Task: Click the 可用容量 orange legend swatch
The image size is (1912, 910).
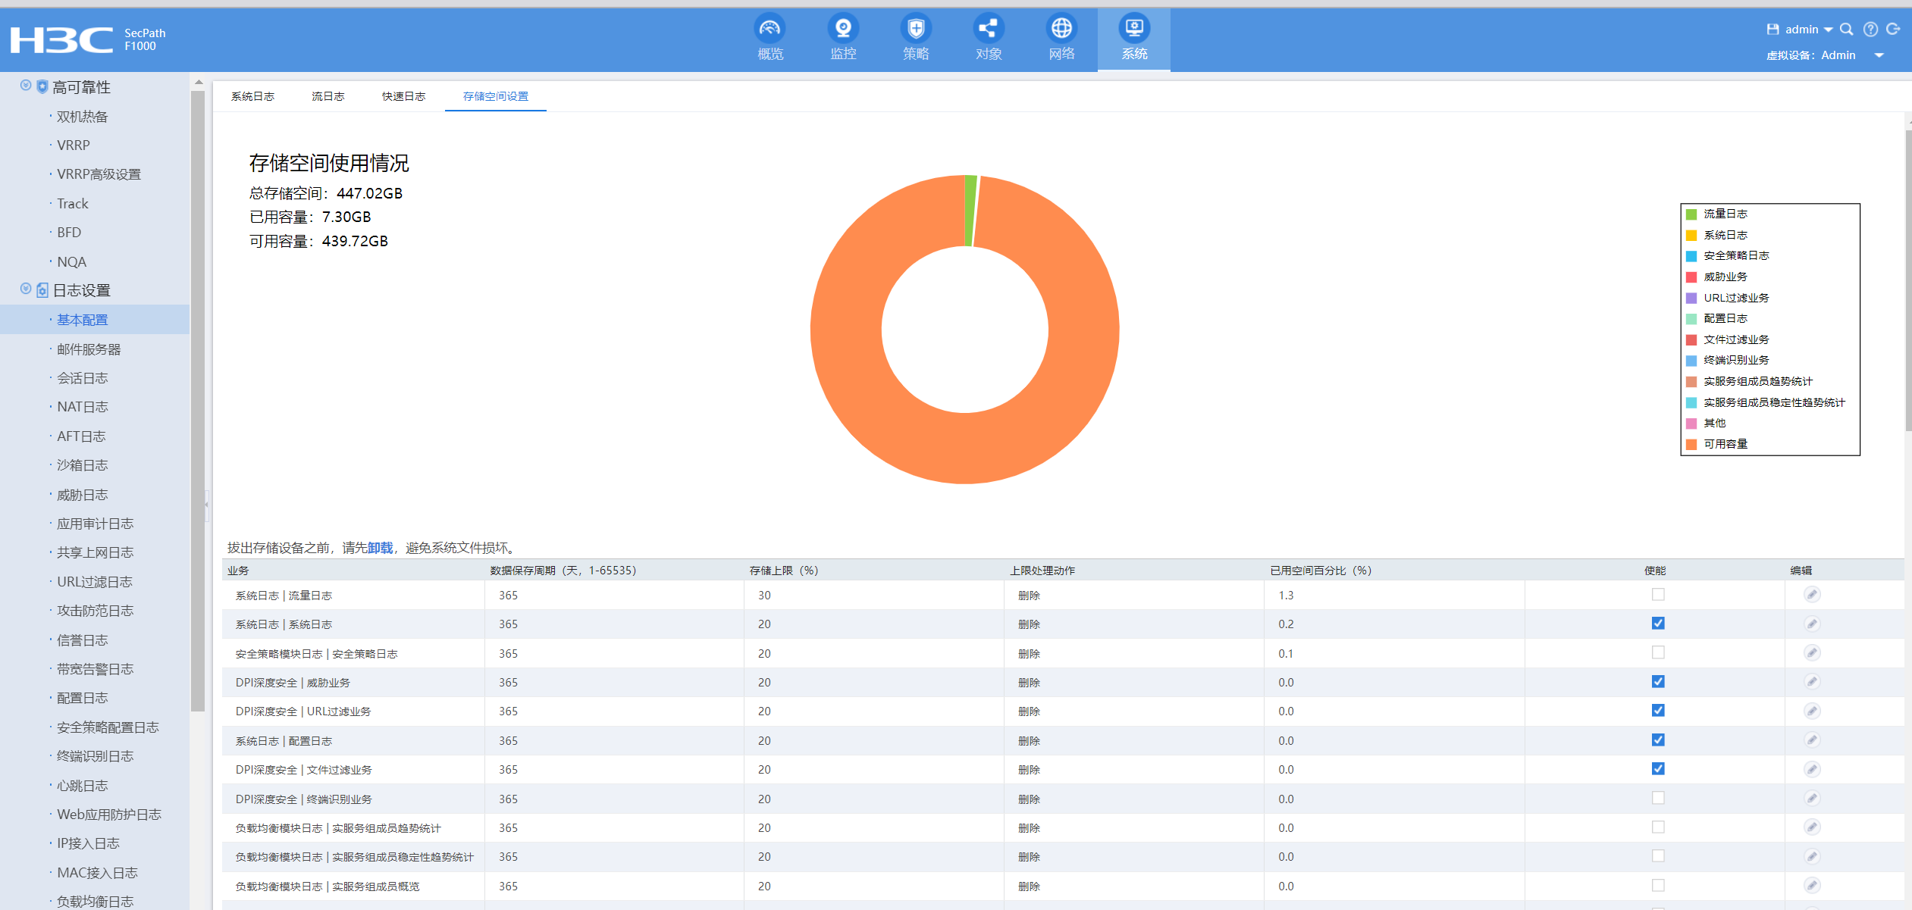Action: coord(1691,444)
